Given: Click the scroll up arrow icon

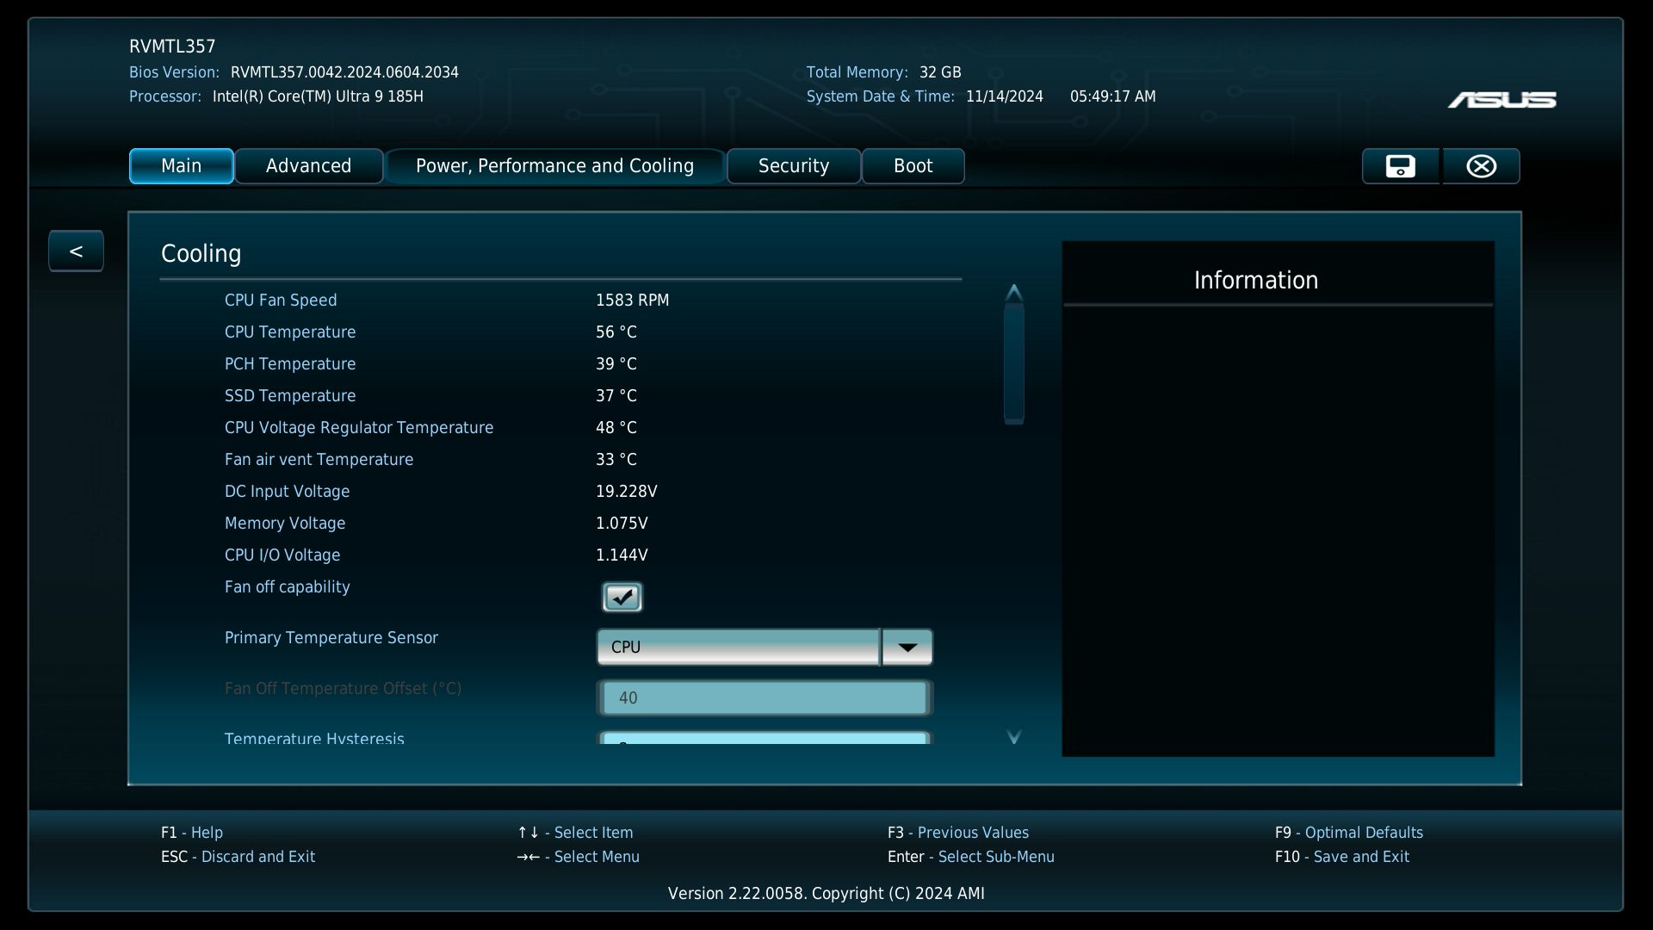Looking at the screenshot, I should [x=1013, y=293].
